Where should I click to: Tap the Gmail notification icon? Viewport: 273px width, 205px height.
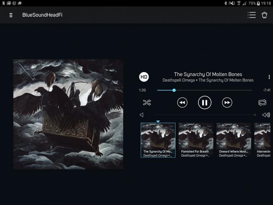(x=9, y=3)
